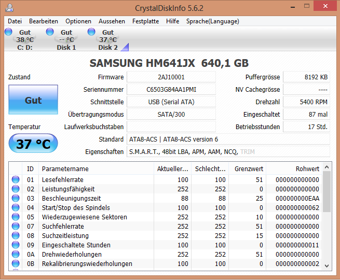The height and width of the screenshot is (280, 340).
Task: Click the SMART list scrollbar thumb
Action: [x=327, y=192]
